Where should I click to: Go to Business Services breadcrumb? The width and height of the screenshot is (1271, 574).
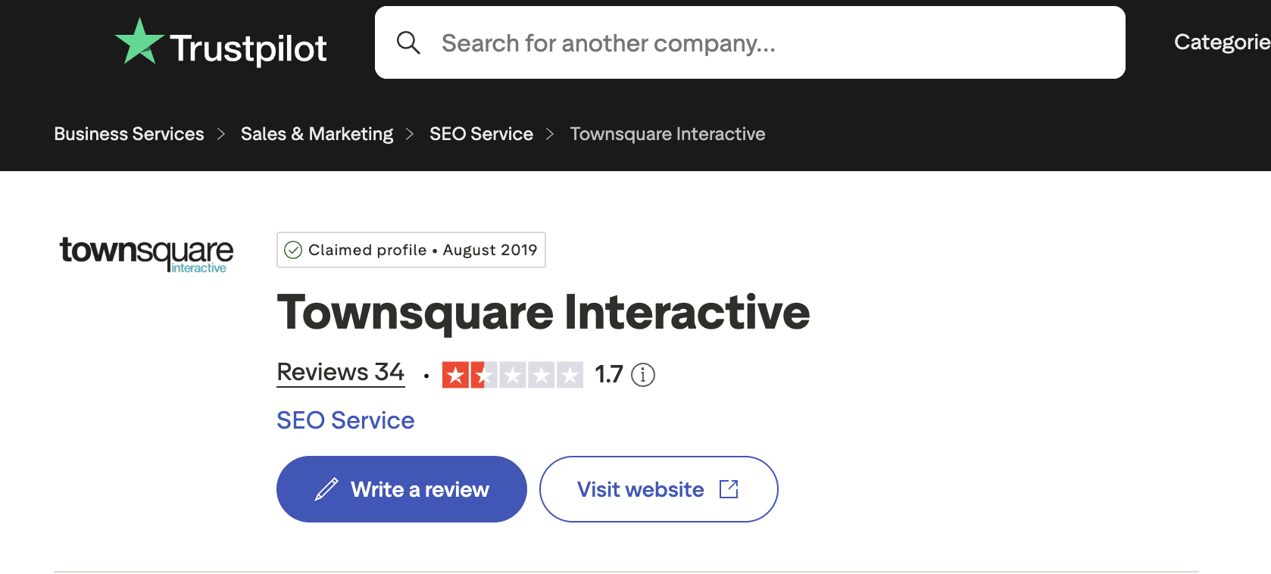[x=129, y=134]
